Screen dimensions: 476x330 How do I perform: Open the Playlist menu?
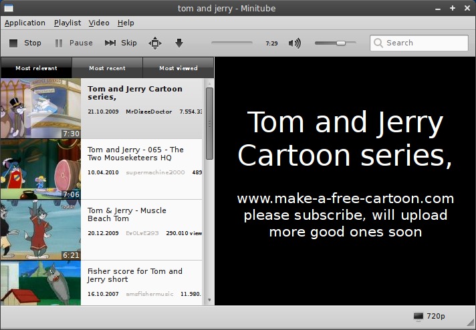pyautogui.click(x=68, y=23)
